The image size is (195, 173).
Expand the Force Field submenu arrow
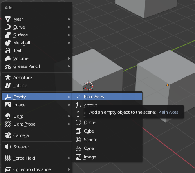click(x=69, y=158)
